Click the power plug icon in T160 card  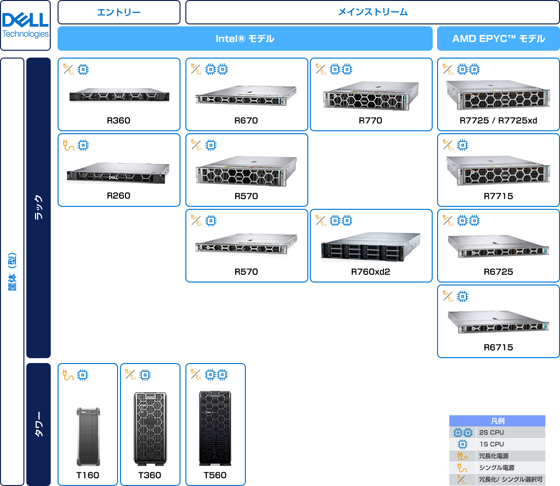[x=69, y=375]
